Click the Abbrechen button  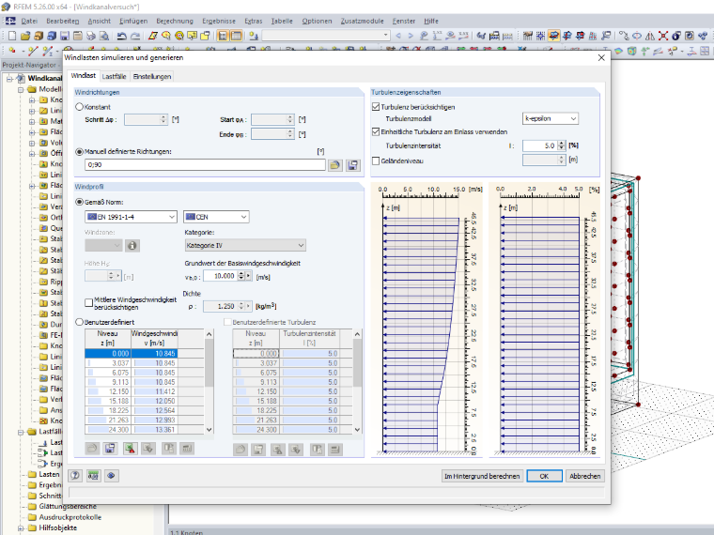pyautogui.click(x=585, y=476)
